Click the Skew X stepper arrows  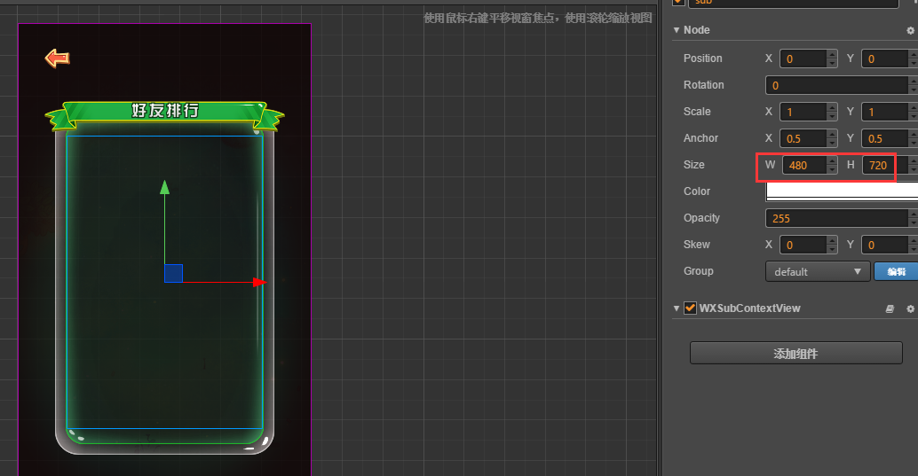[x=832, y=245]
